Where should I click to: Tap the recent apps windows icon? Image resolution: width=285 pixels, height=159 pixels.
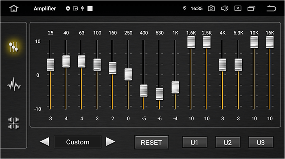pos(251,9)
